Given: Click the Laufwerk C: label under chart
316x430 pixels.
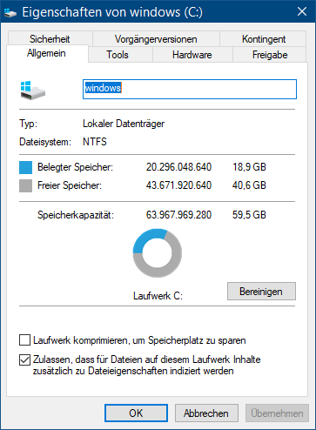Looking at the screenshot, I should [158, 296].
